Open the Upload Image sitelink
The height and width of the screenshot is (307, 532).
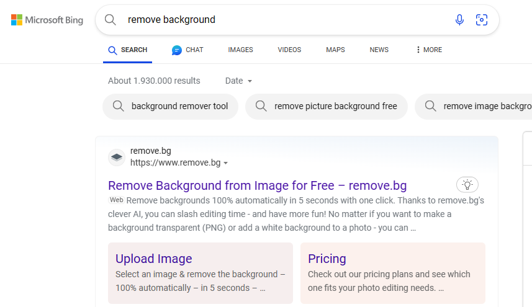(154, 259)
